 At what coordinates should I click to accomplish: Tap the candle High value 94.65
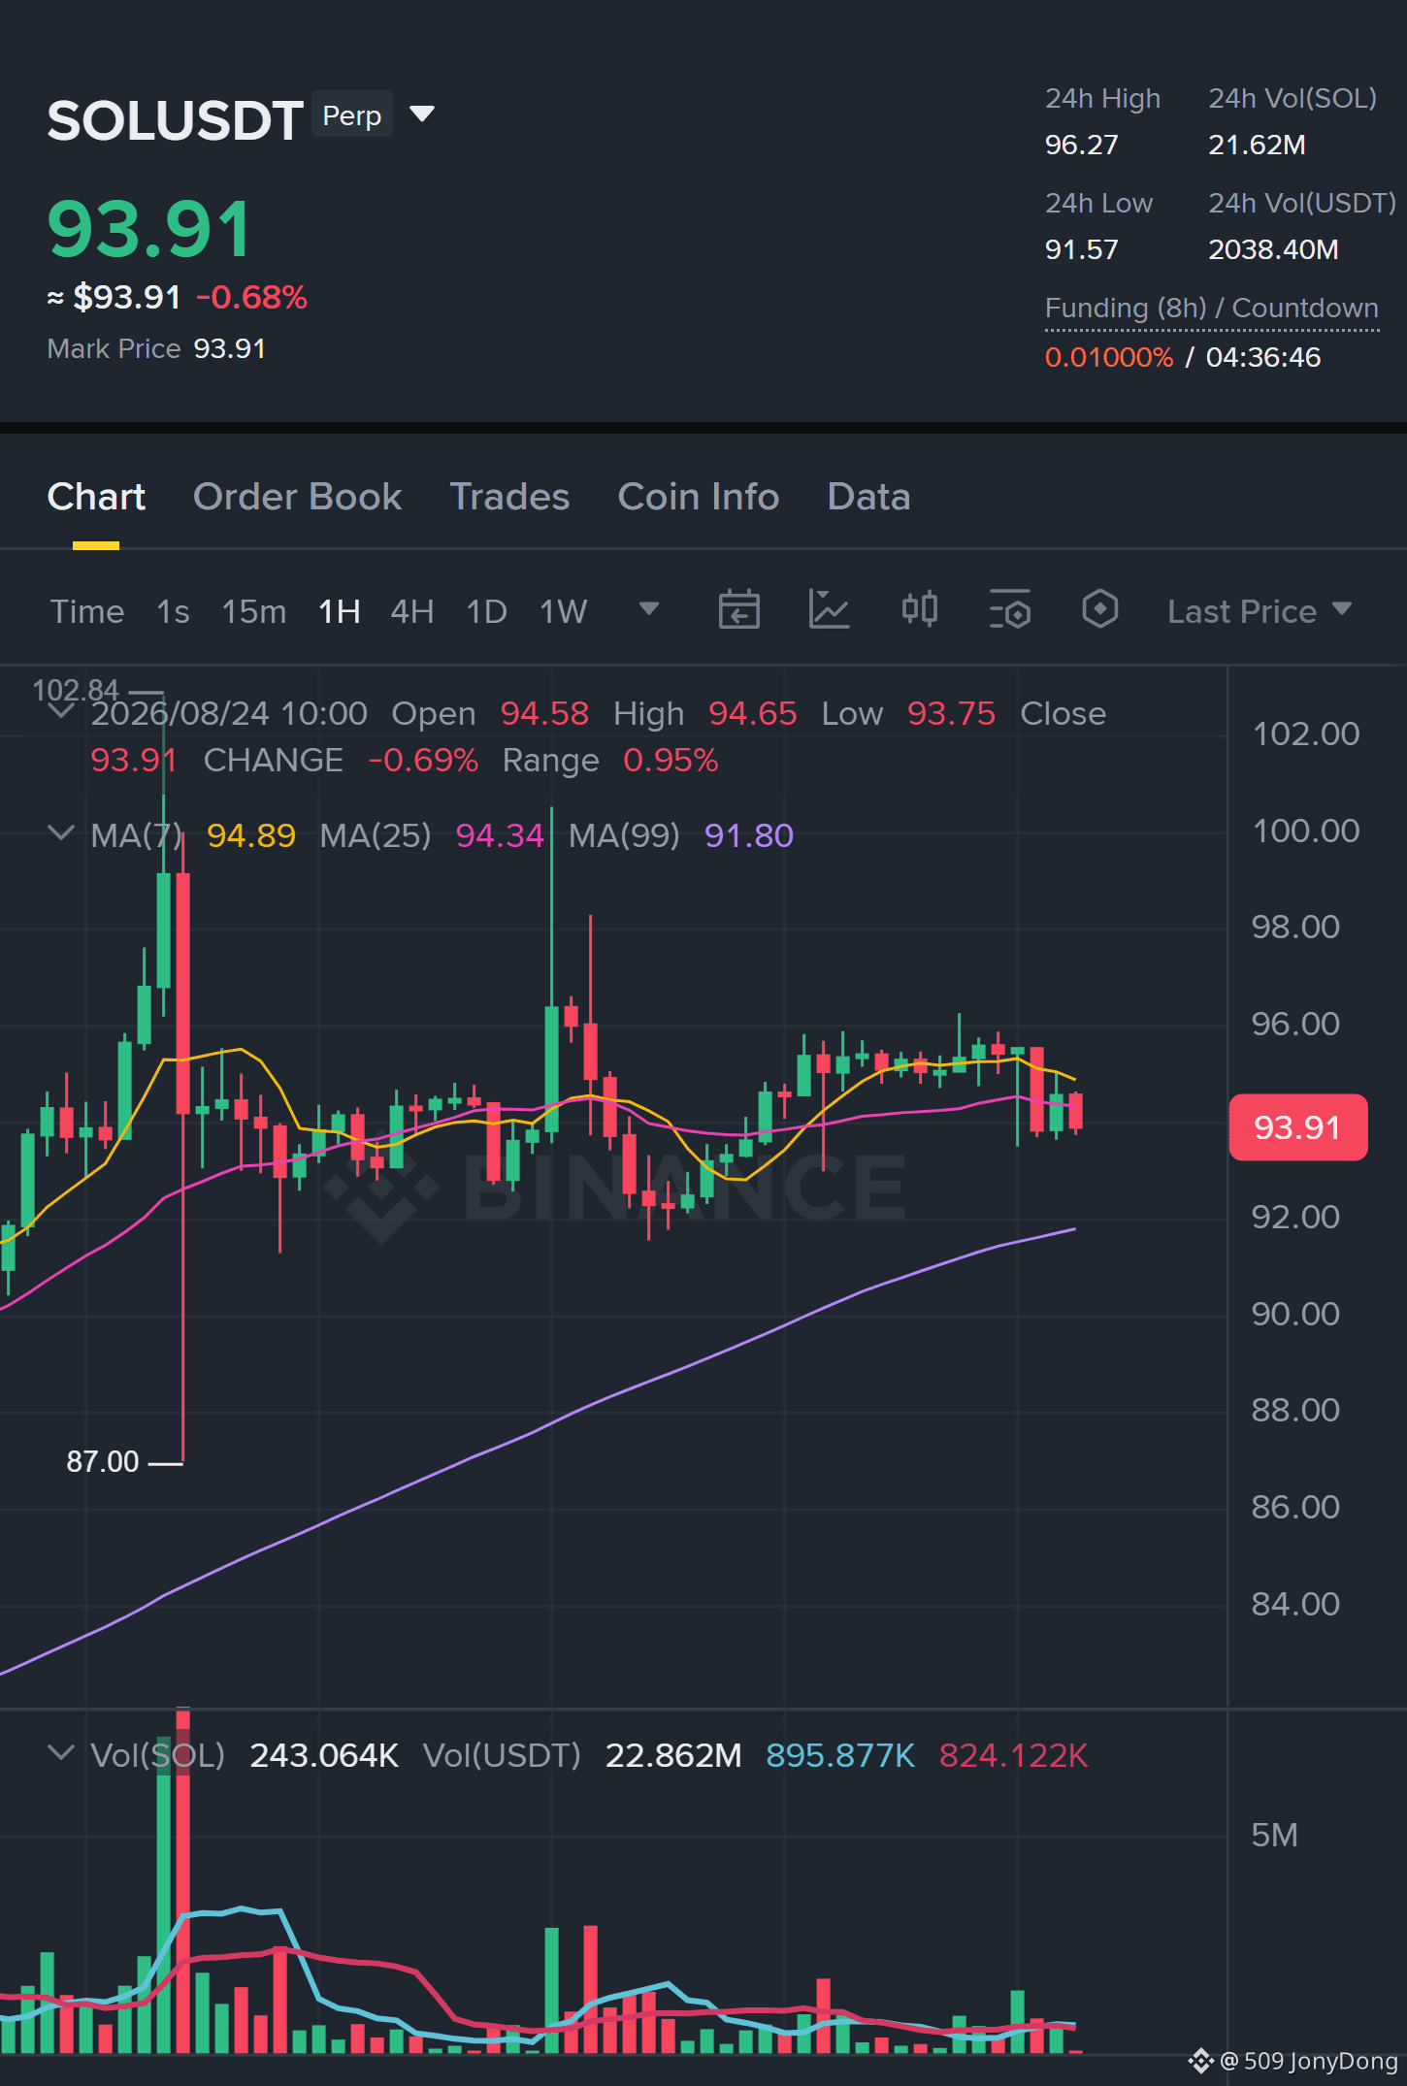pyautogui.click(x=753, y=713)
